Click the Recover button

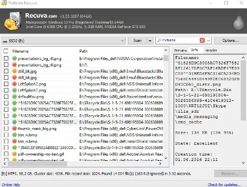click(230, 174)
